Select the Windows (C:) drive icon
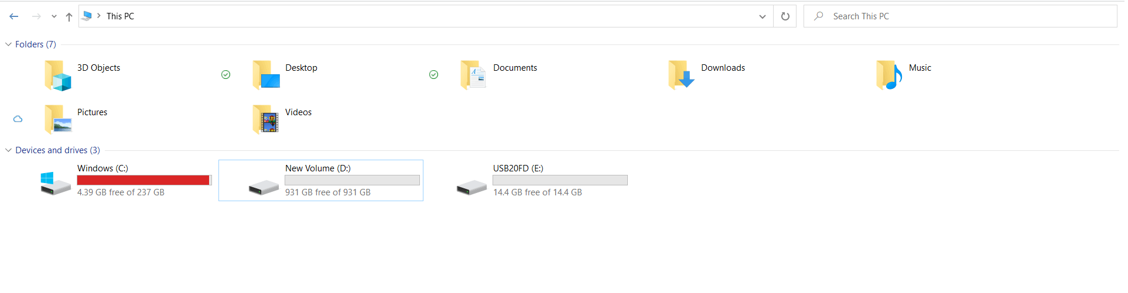Viewport: 1128px width, 293px height. 56,183
